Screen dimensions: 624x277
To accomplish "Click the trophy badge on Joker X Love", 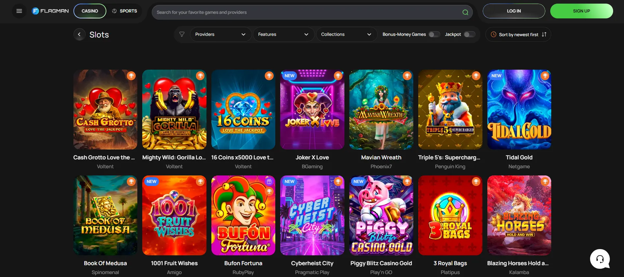I will (338, 76).
